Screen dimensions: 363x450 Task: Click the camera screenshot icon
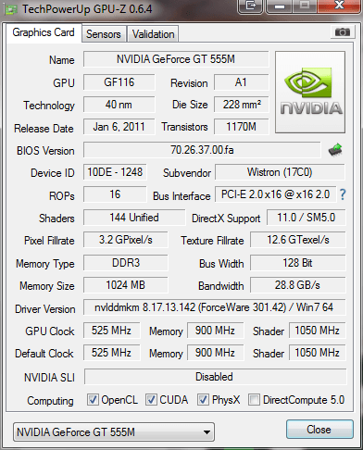pyautogui.click(x=342, y=31)
